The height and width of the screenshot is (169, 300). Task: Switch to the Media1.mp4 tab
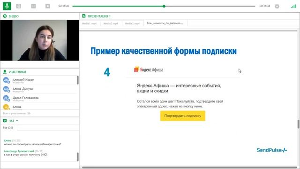90,23
